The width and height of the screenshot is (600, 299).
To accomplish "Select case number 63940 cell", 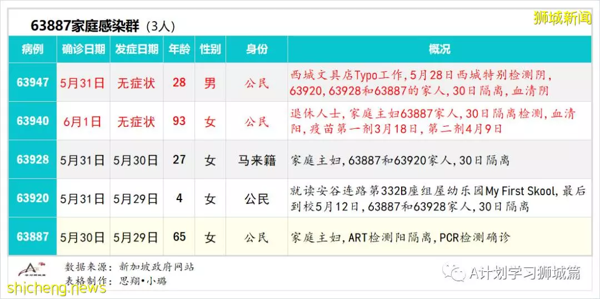I will click(33, 121).
